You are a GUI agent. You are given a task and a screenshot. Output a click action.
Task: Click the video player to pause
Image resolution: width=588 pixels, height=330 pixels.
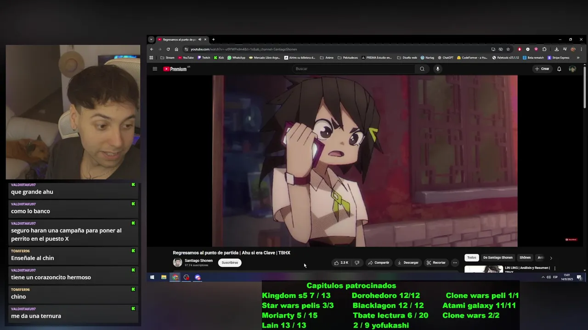point(365,161)
